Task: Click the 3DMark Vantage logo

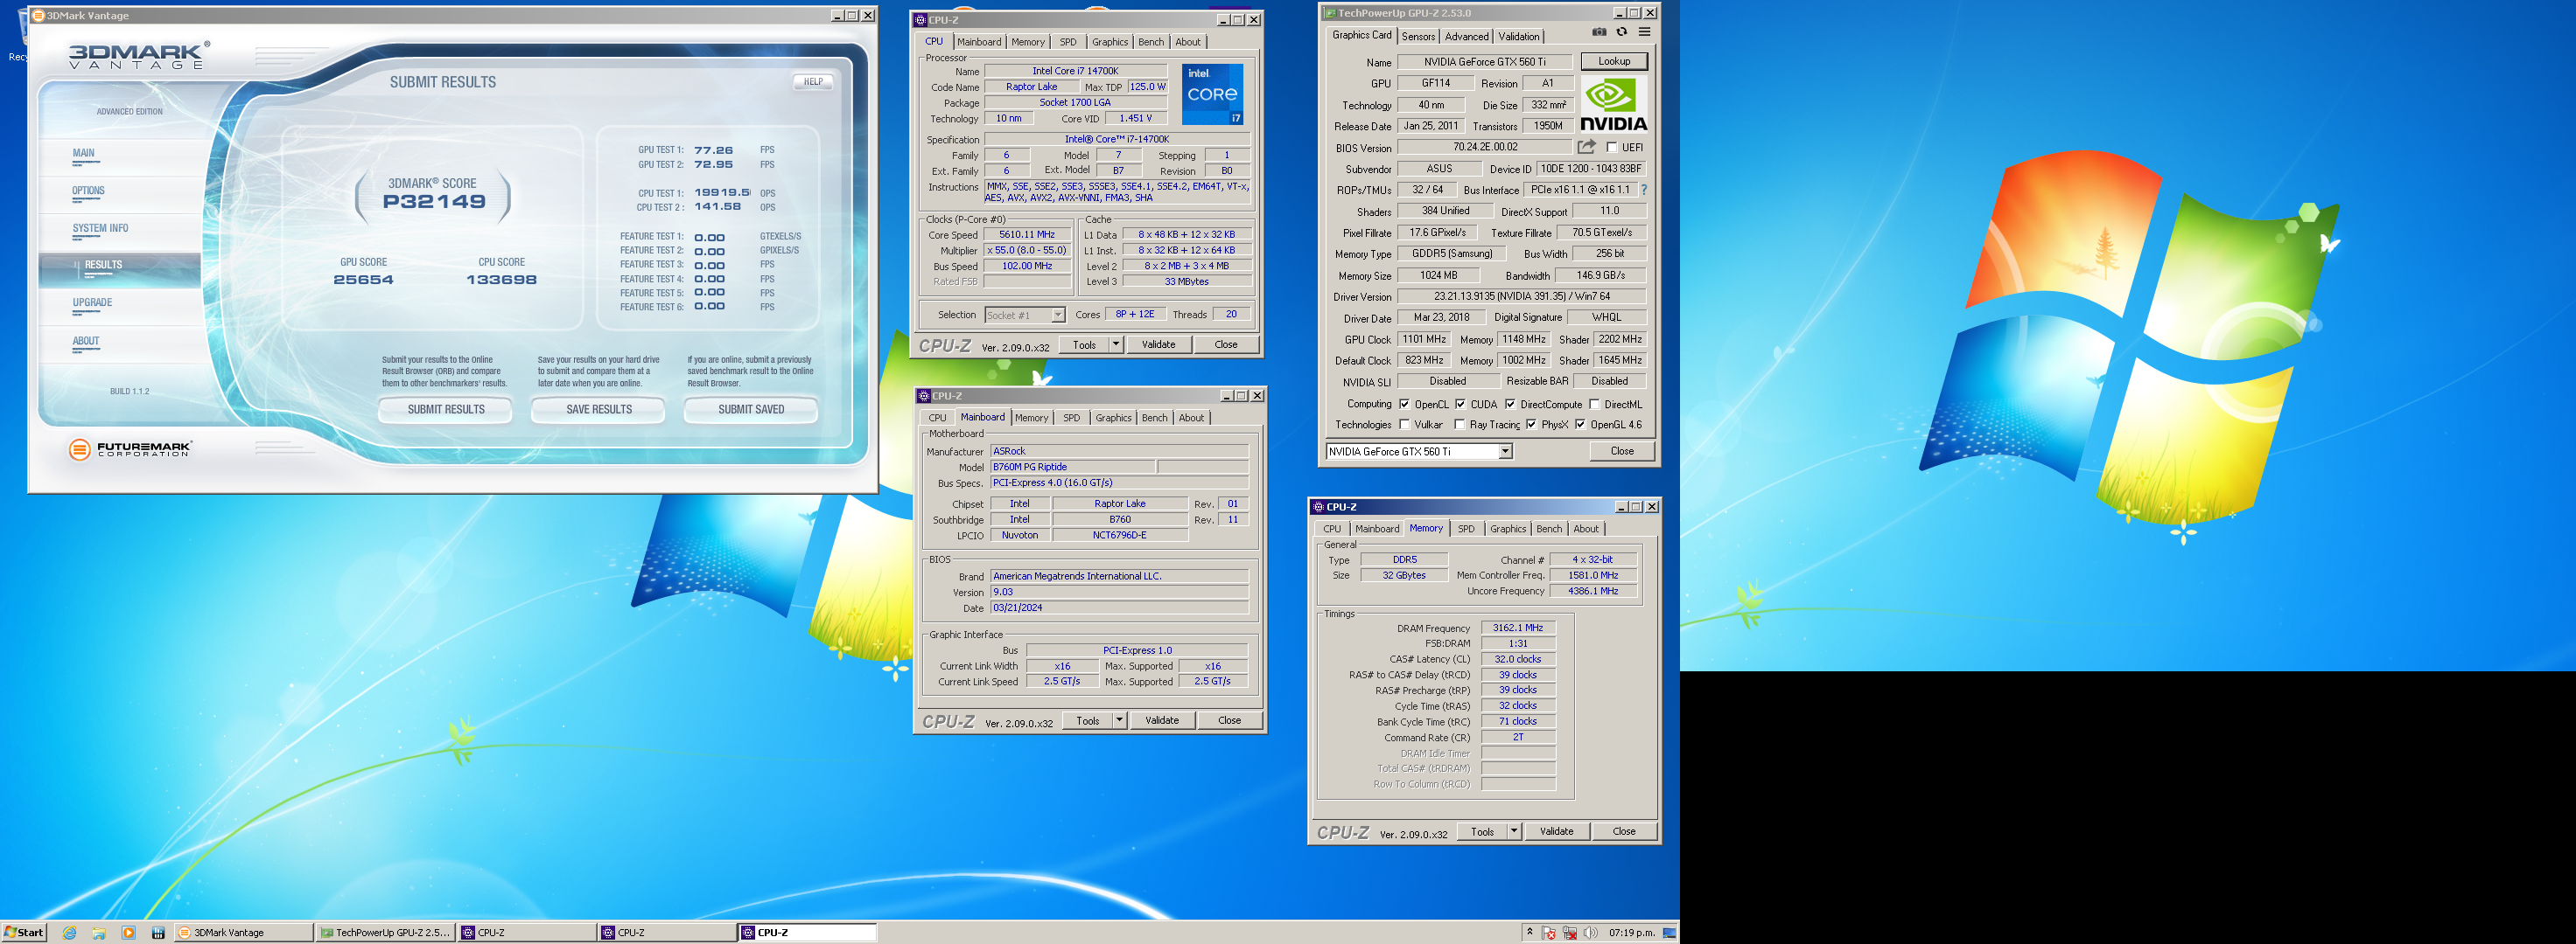Action: [139, 56]
